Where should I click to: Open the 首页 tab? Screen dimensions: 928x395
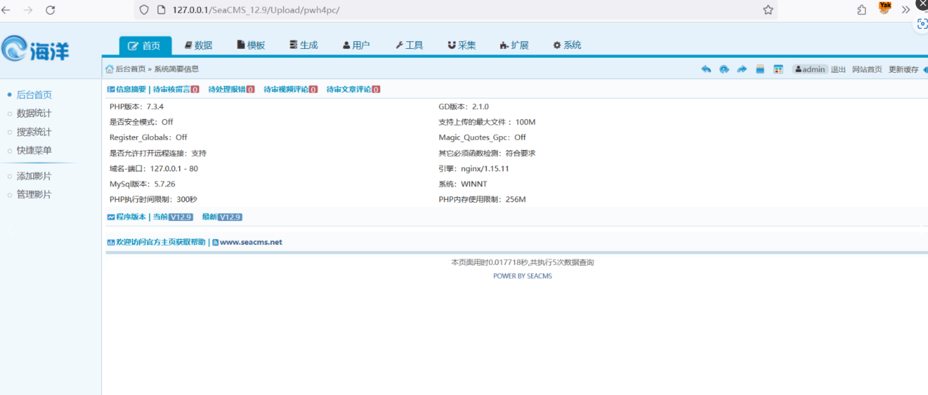[145, 46]
